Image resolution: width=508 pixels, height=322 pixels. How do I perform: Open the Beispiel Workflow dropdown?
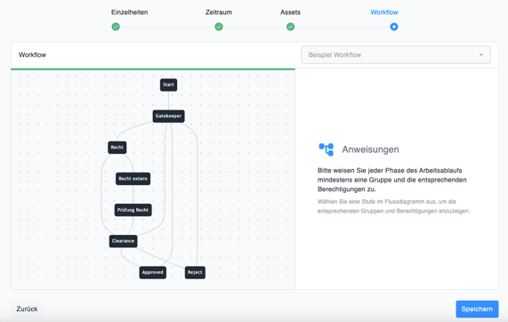point(396,55)
